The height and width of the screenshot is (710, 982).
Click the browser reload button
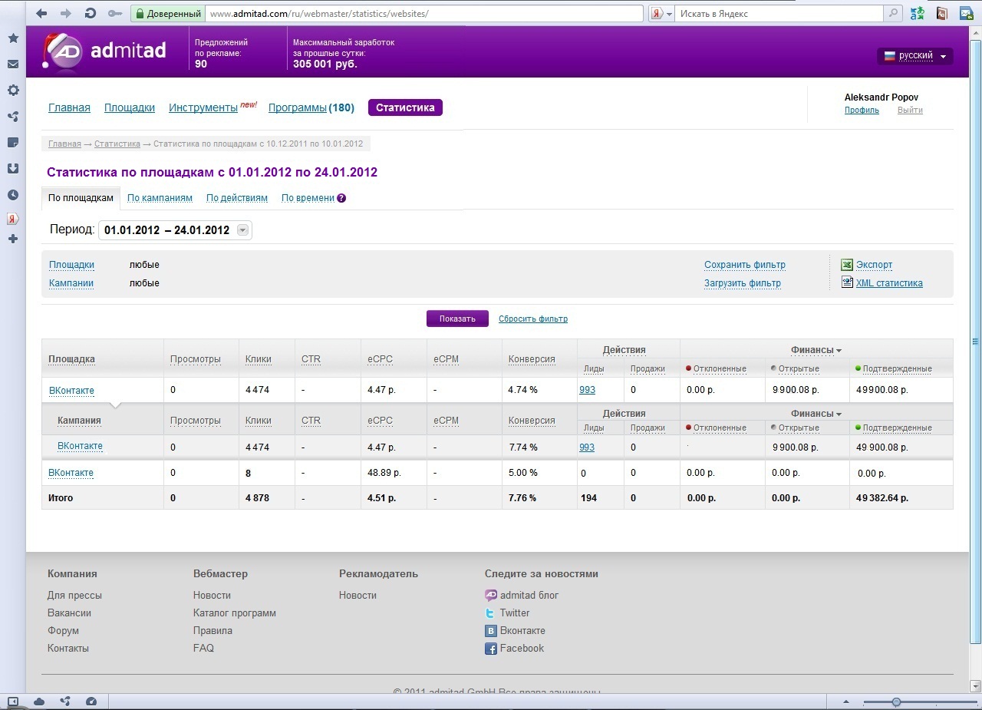[91, 14]
